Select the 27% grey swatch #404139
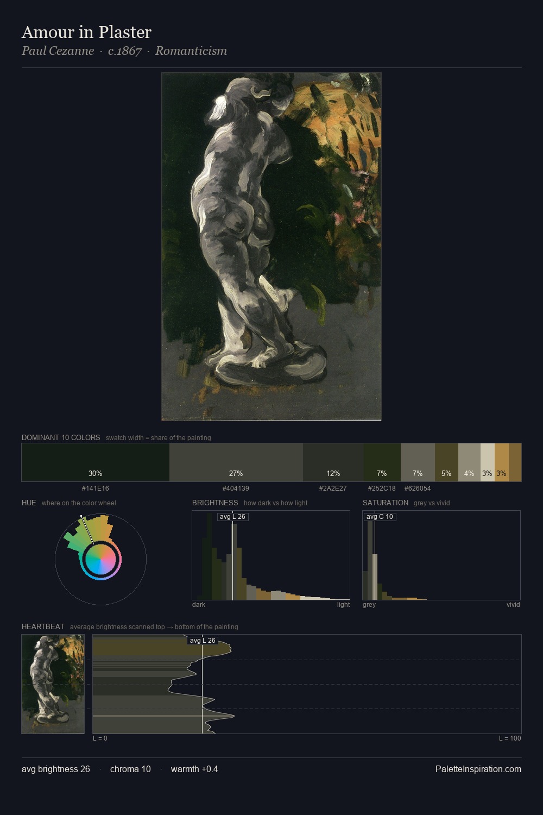The height and width of the screenshot is (815, 543). pyautogui.click(x=236, y=462)
